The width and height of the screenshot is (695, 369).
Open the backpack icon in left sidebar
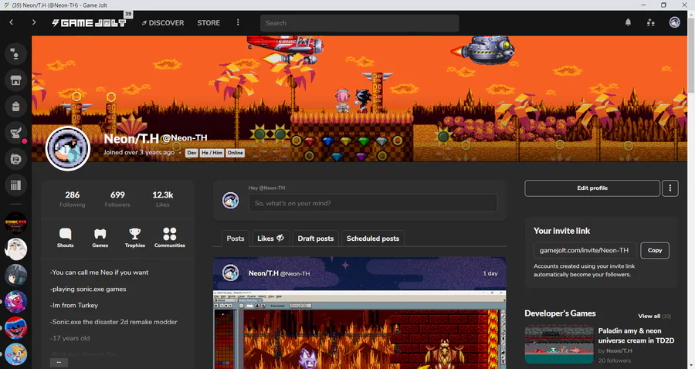point(15,107)
